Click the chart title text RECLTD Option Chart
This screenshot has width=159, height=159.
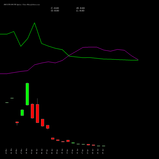click(22, 5)
